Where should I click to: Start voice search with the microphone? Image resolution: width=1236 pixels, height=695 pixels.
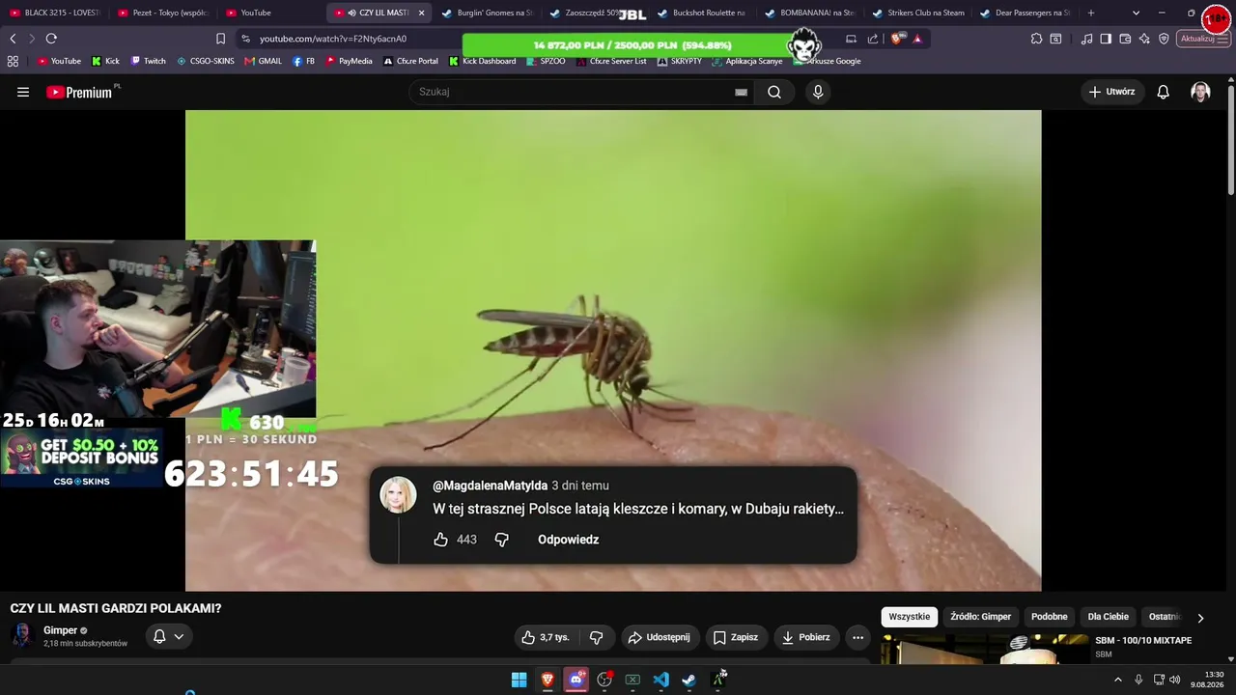coord(818,92)
